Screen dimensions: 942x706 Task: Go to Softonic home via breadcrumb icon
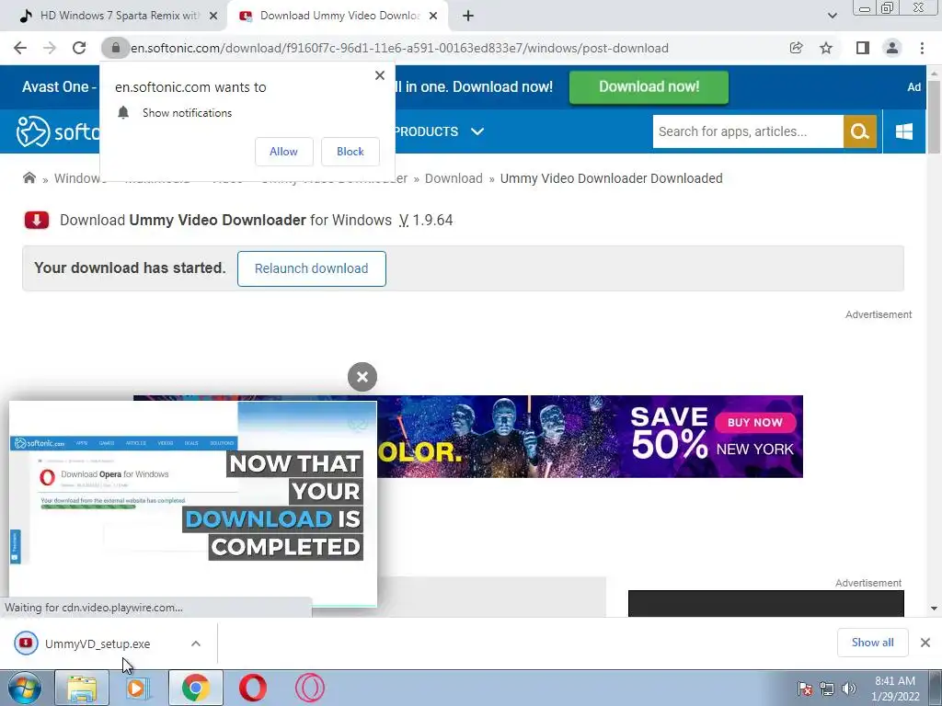(29, 177)
